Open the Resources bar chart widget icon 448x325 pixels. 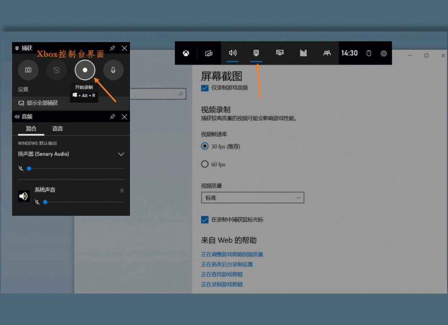(x=303, y=53)
